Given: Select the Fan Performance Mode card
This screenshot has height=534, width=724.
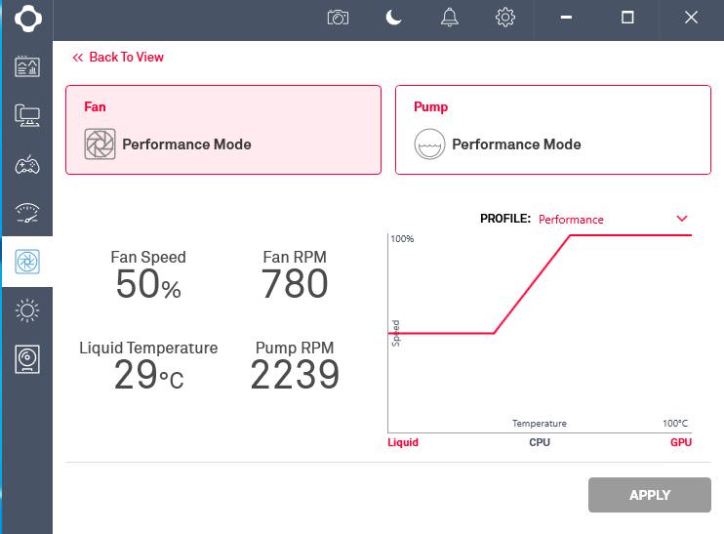Looking at the screenshot, I should point(222,130).
